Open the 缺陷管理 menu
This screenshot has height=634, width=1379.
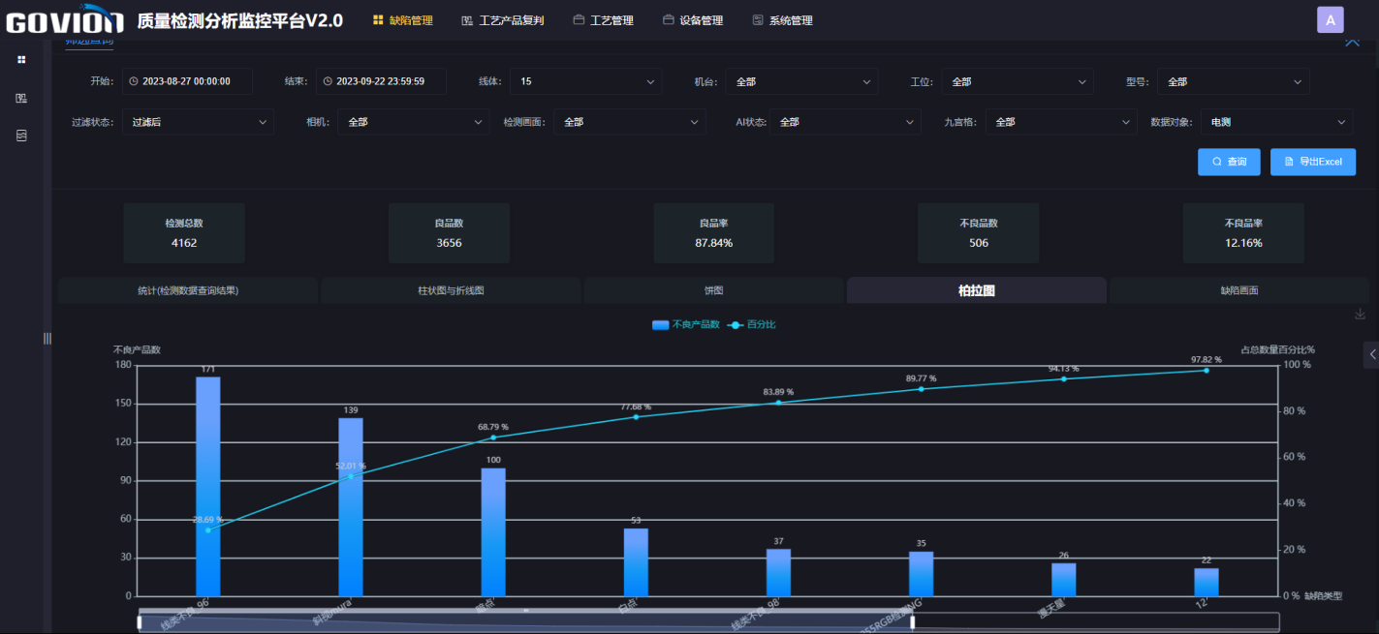tap(403, 20)
